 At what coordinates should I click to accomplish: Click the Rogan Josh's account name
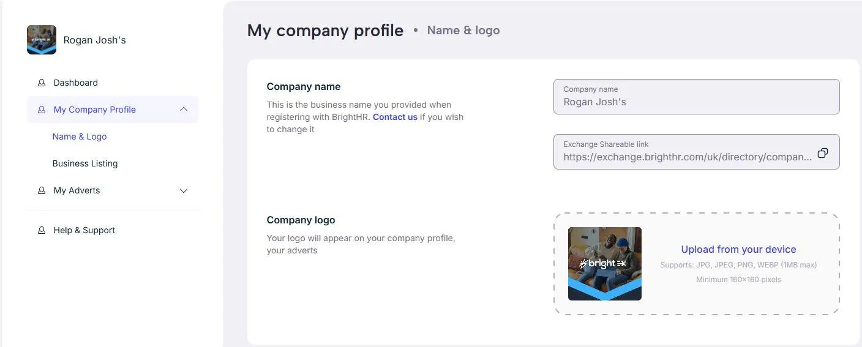pyautogui.click(x=94, y=40)
